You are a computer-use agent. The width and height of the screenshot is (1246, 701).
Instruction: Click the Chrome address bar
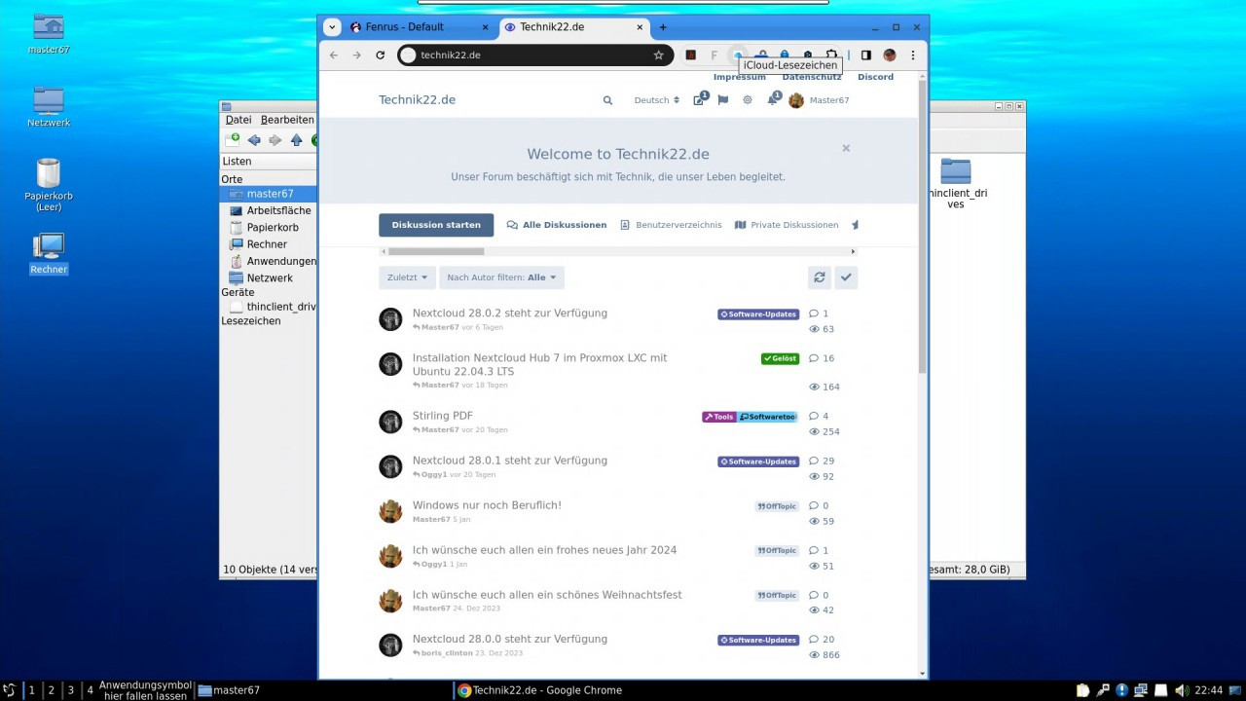pyautogui.click(x=535, y=55)
